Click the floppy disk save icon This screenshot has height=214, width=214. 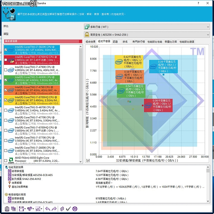[x=21, y=209]
